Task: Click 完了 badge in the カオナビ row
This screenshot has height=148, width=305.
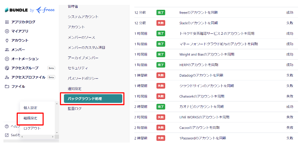Action: 161,107
